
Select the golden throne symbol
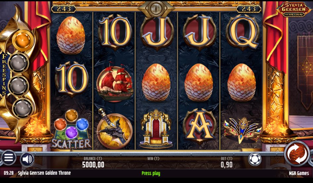156,129
